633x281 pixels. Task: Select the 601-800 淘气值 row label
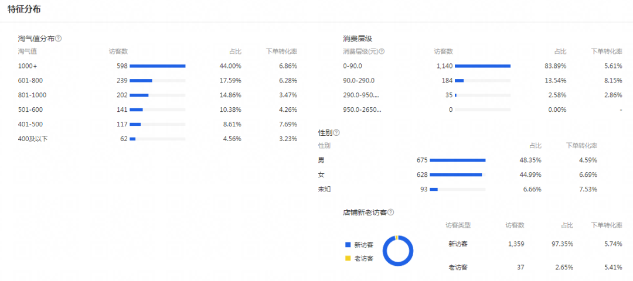30,81
